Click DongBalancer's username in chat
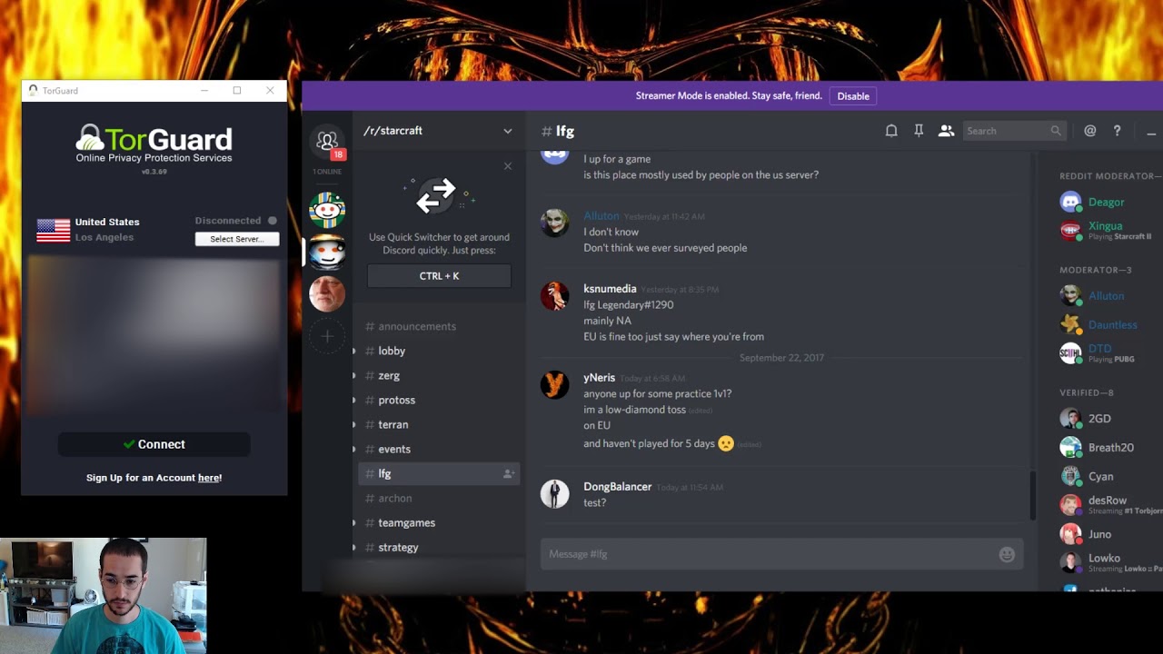Image resolution: width=1163 pixels, height=654 pixels. pos(618,487)
